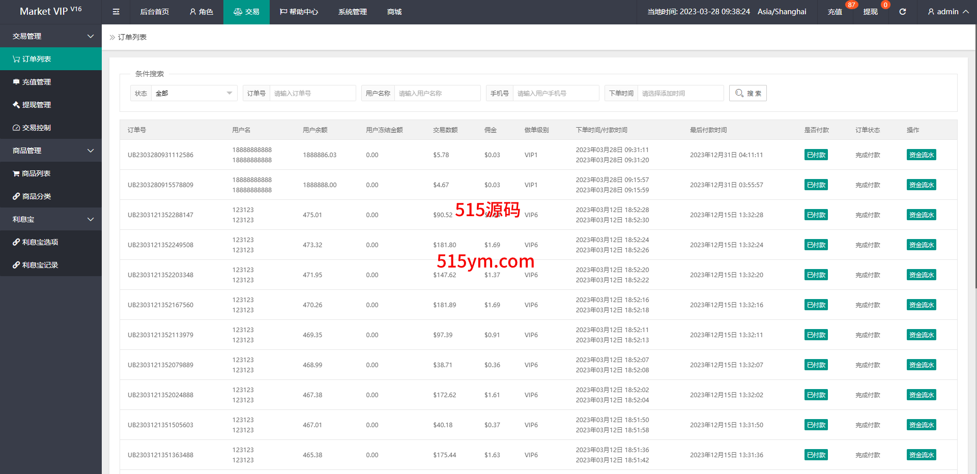Expand the admin user menu
The height and width of the screenshot is (474, 977).
pos(947,12)
